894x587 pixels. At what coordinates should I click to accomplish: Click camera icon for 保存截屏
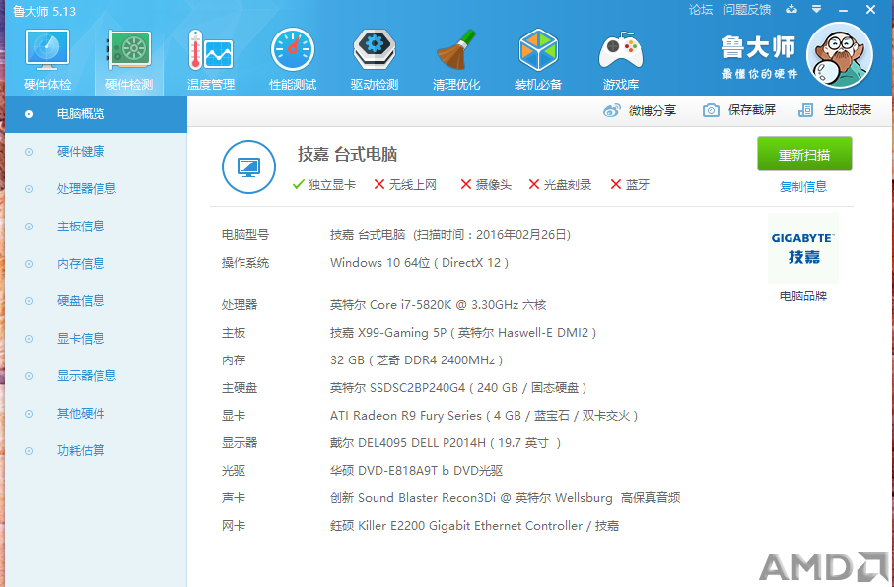pyautogui.click(x=711, y=110)
